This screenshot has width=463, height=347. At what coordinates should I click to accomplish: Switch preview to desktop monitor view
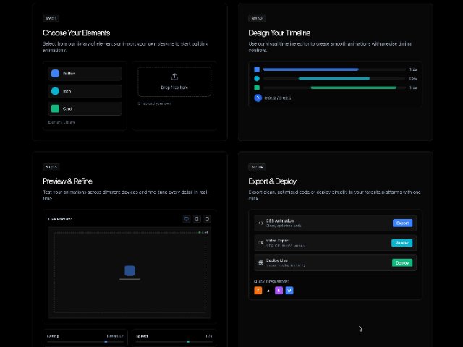click(187, 219)
